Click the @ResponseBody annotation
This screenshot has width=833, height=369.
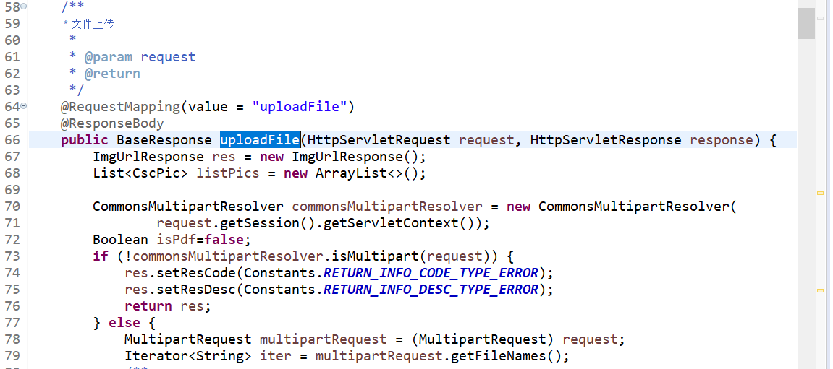(x=112, y=123)
